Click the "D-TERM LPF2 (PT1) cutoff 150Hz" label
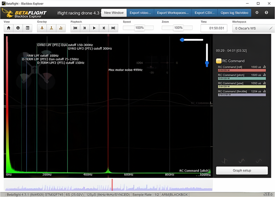The image size is (275, 197). 61,63
